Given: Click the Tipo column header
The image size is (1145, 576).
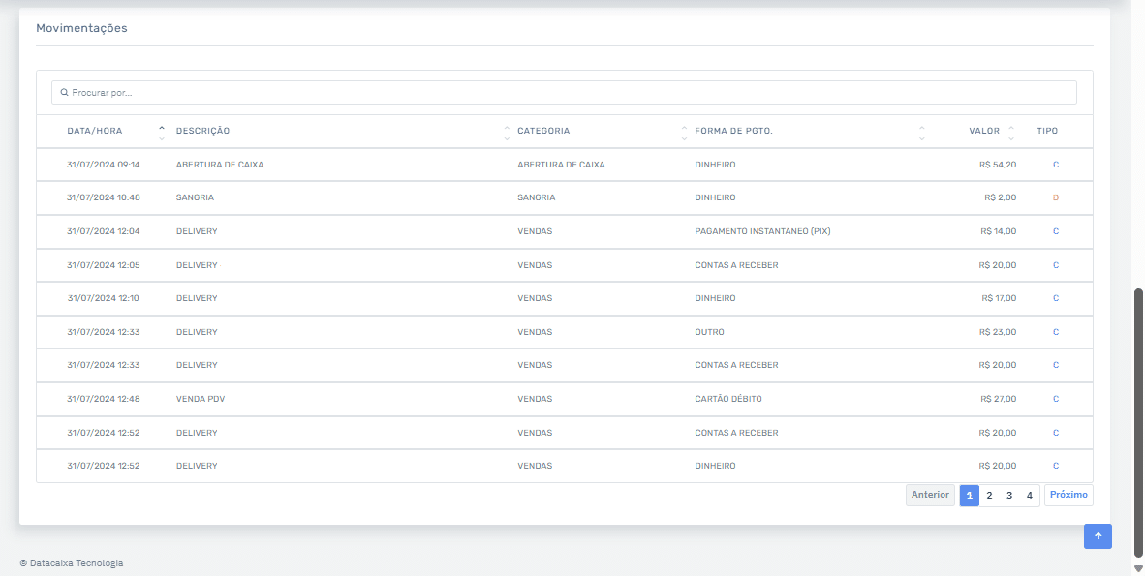Looking at the screenshot, I should (1047, 131).
